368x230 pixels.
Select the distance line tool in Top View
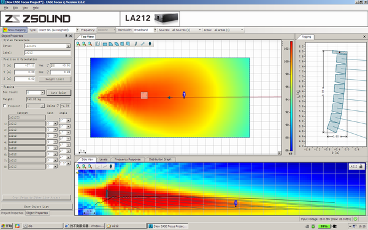click(143, 44)
